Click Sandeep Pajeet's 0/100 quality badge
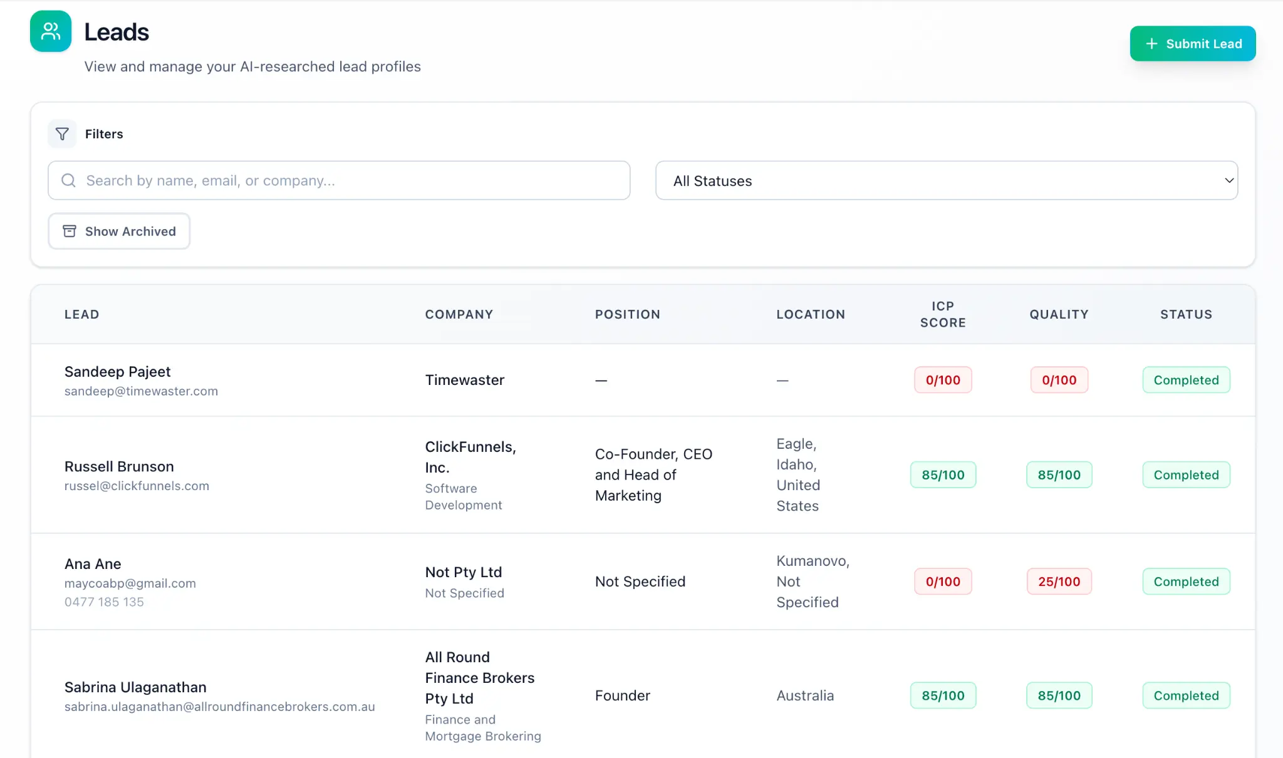 (x=1059, y=379)
